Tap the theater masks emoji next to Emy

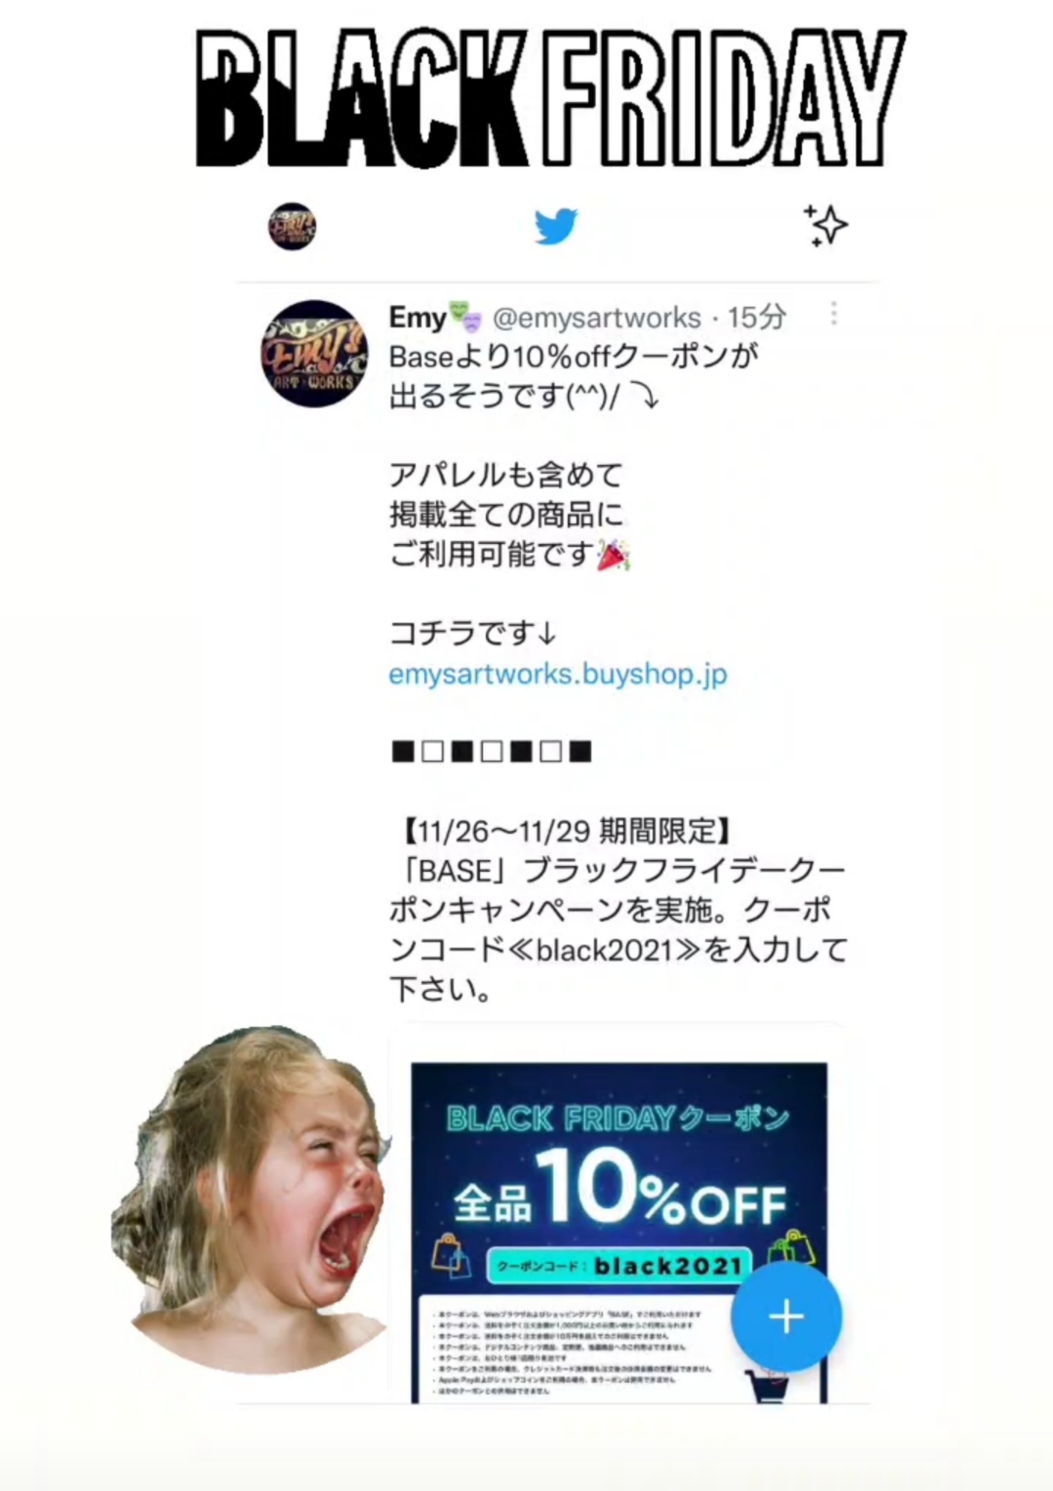(x=466, y=317)
